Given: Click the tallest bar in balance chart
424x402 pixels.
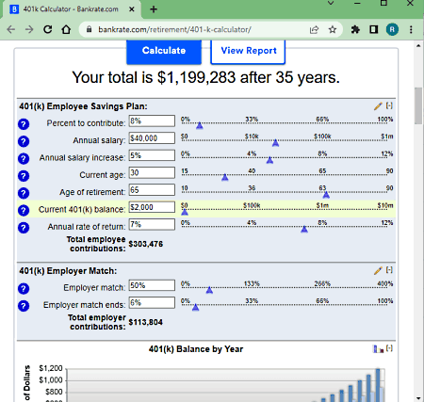Looking at the screenshot, I should click(378, 385).
